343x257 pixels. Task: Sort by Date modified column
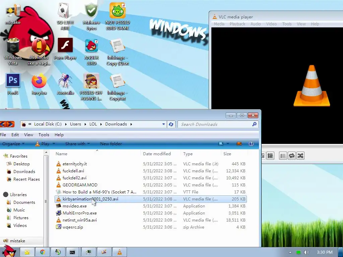tap(161, 154)
